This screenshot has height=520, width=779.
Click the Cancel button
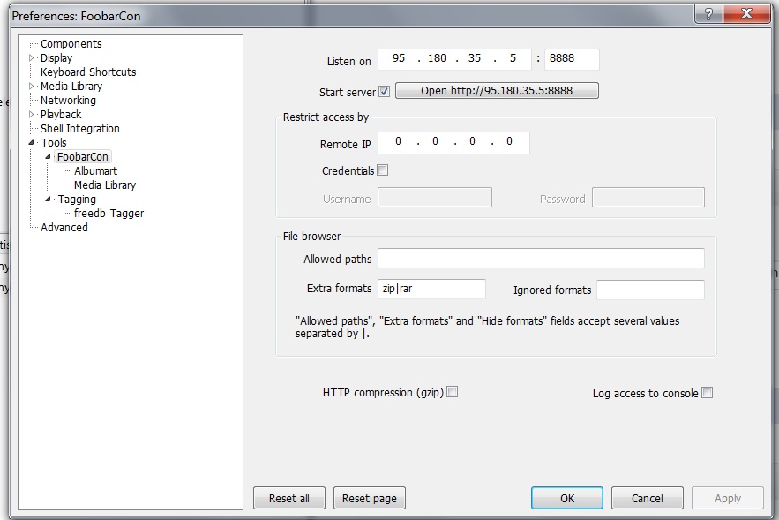(x=647, y=498)
